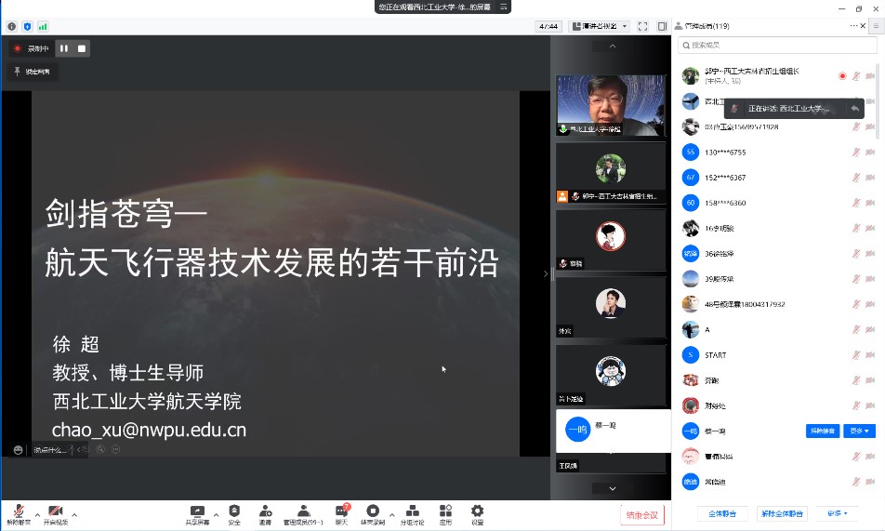Open the 聊天 chat with unread badge

(340, 513)
